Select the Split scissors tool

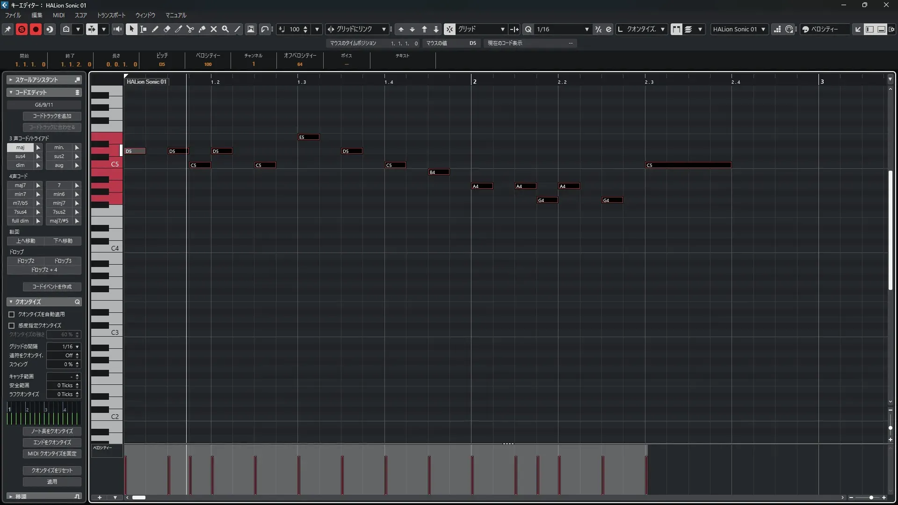[190, 29]
